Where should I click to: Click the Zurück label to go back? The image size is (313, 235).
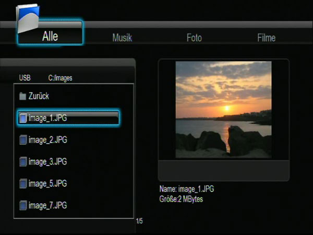point(39,96)
